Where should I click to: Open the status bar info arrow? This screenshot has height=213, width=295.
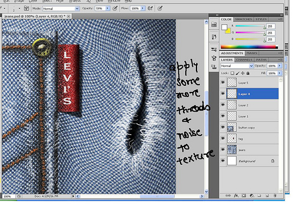[x=73, y=196]
